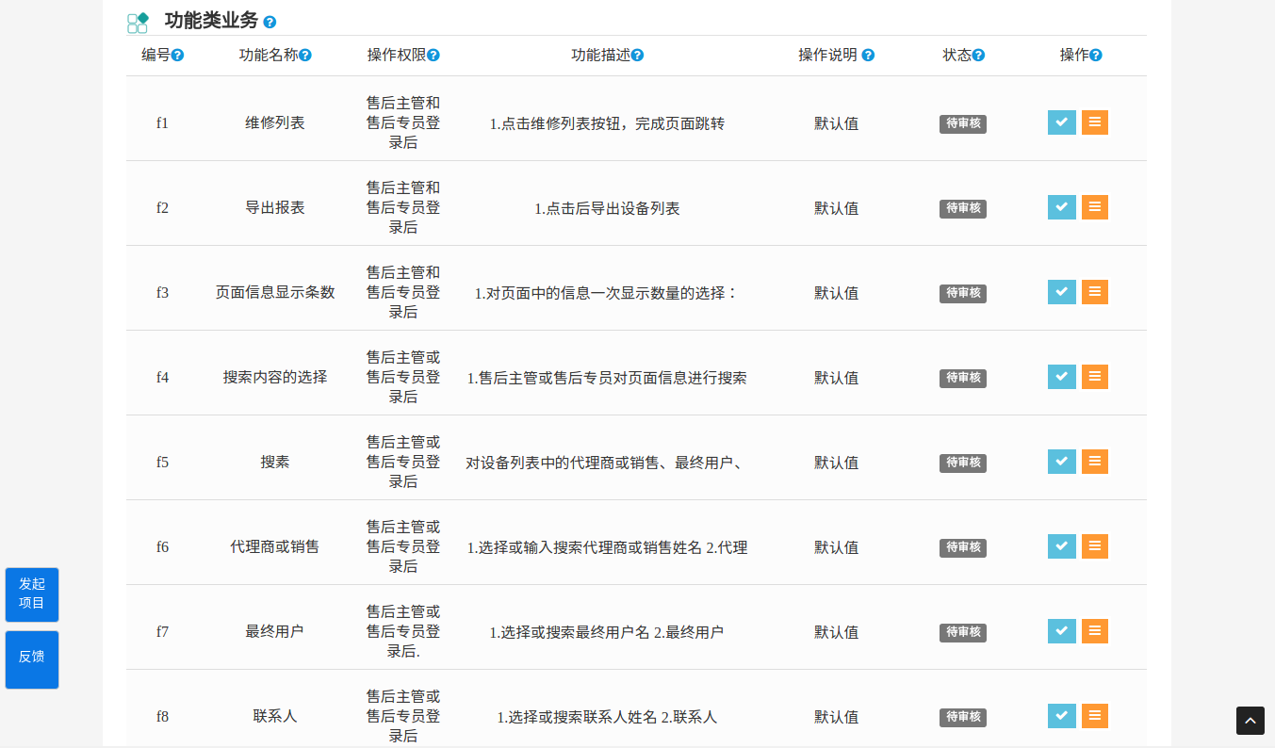Image resolution: width=1275 pixels, height=748 pixels.
Task: Click the f8 number cell
Action: pyautogui.click(x=162, y=717)
